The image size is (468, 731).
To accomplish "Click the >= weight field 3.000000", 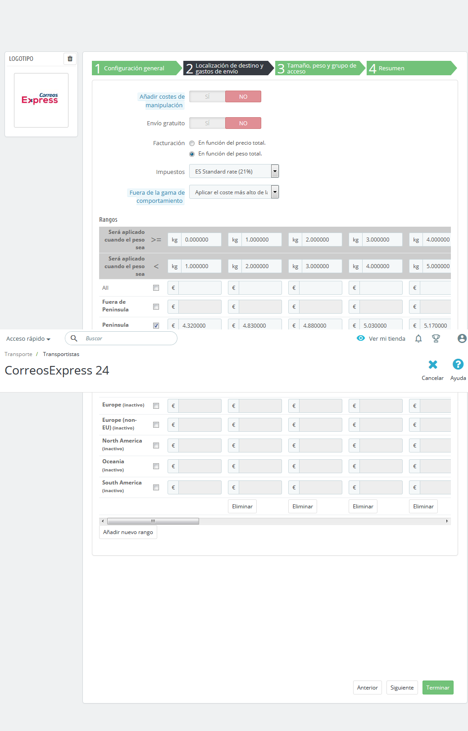I will click(382, 239).
